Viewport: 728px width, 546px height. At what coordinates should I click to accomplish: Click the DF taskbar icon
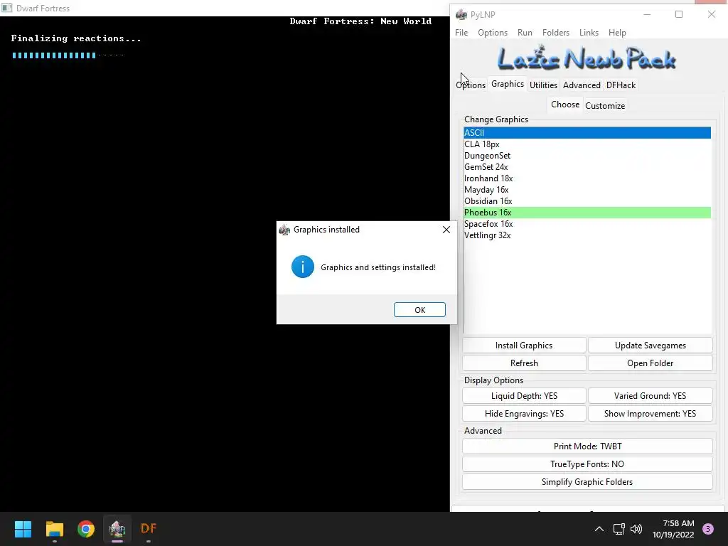click(149, 529)
